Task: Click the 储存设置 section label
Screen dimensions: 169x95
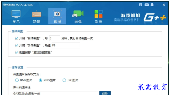Action: point(17,67)
